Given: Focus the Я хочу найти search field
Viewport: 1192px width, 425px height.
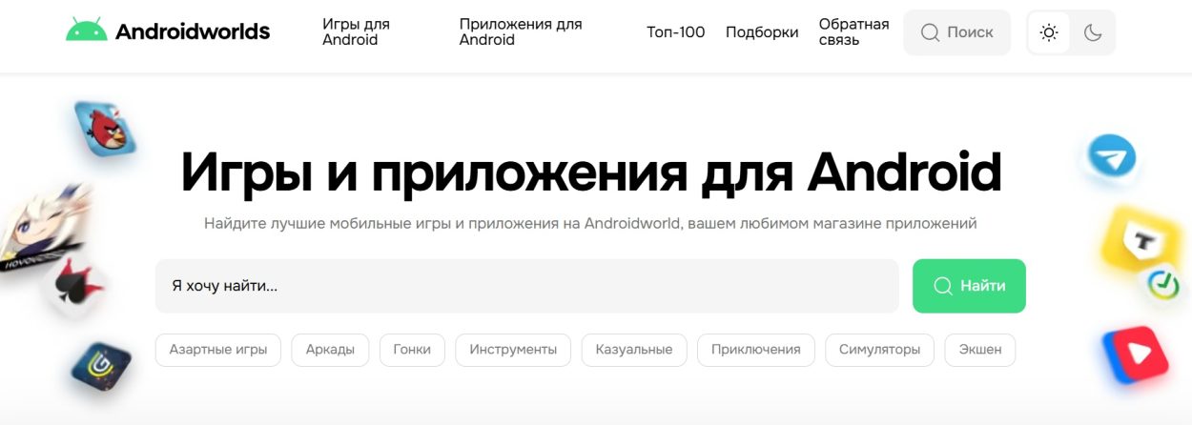Looking at the screenshot, I should pos(527,286).
